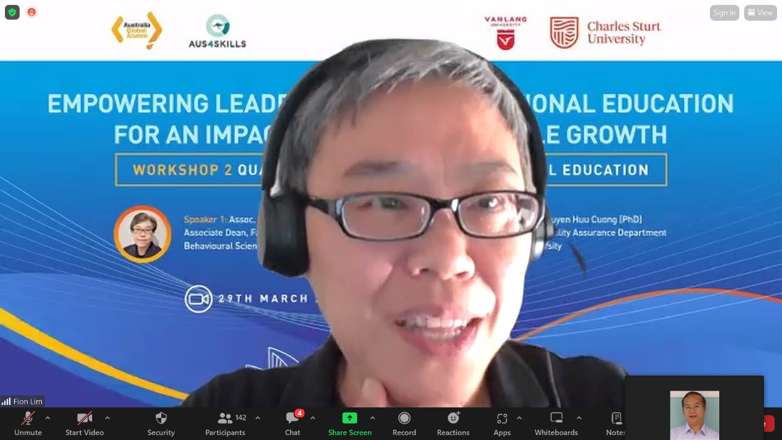Toggle Start Video camera on

point(84,424)
